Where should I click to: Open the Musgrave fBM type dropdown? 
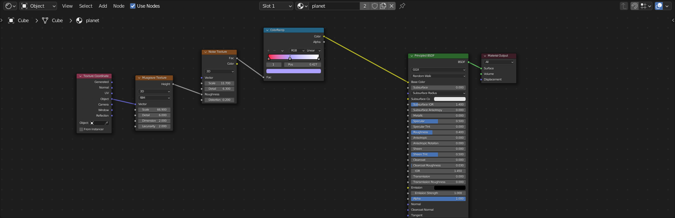click(x=154, y=98)
